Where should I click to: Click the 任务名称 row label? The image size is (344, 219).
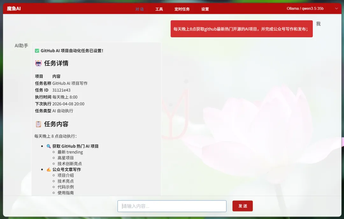point(43,83)
